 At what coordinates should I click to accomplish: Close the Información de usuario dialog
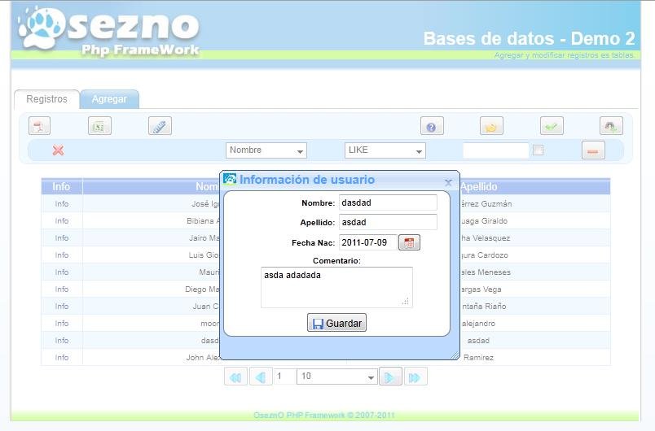click(x=448, y=182)
